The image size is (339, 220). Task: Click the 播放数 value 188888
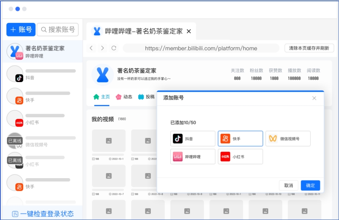(294, 78)
